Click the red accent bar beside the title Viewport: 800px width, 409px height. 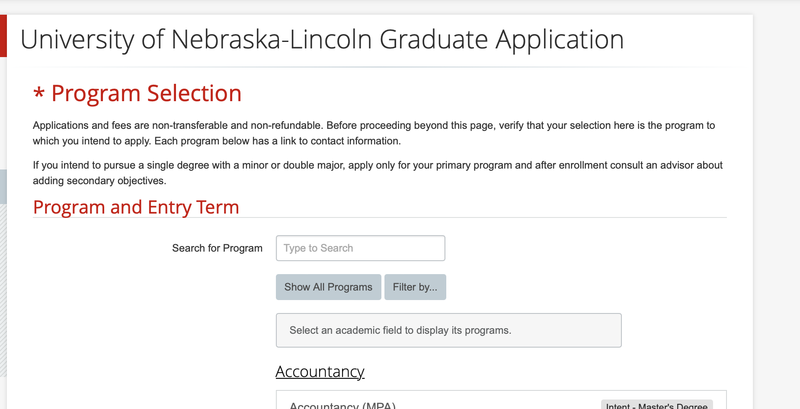(x=3, y=36)
